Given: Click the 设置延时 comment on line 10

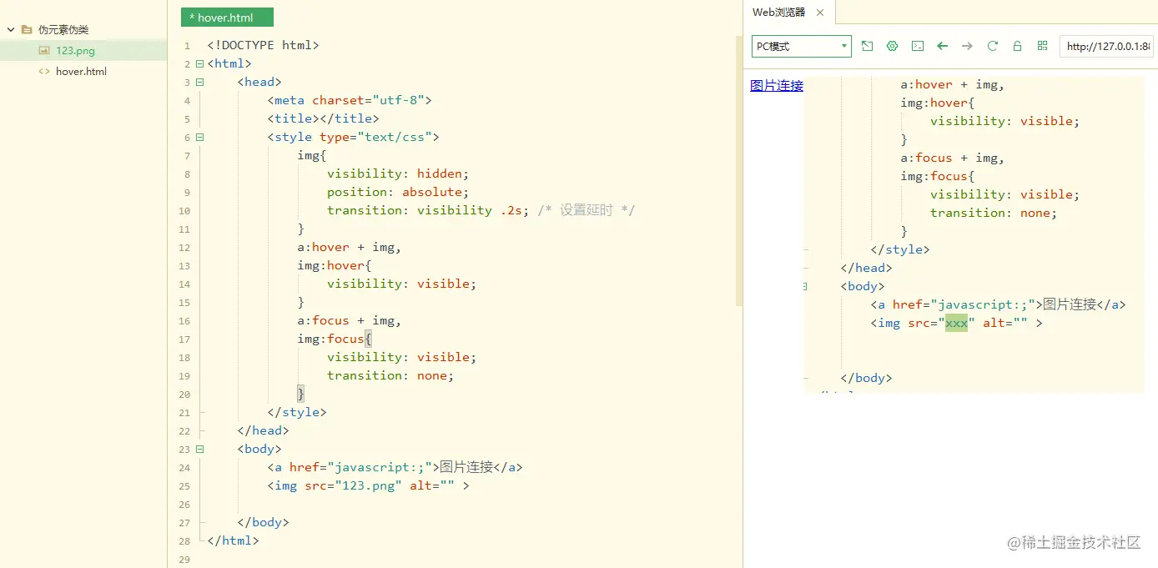Looking at the screenshot, I should (587, 210).
